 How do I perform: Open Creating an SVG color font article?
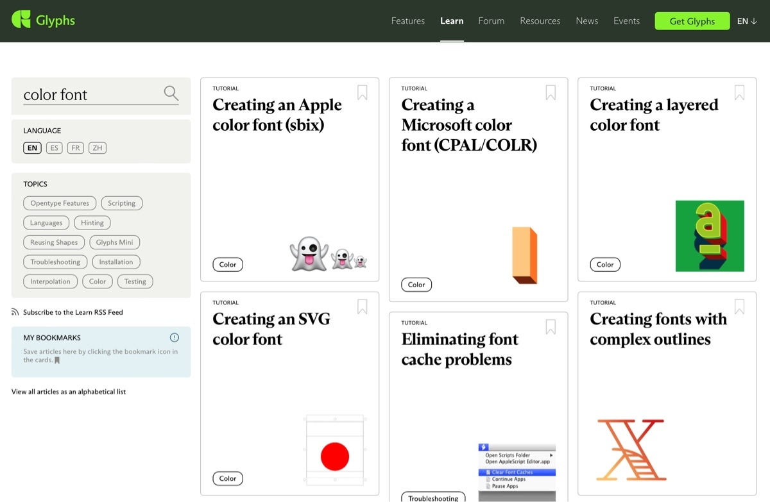(271, 329)
